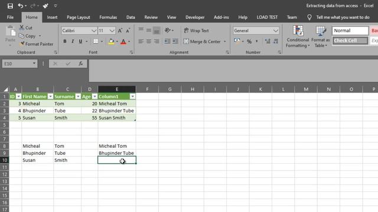
Task: Open the fill color dropdown arrow
Action: [x=117, y=41]
